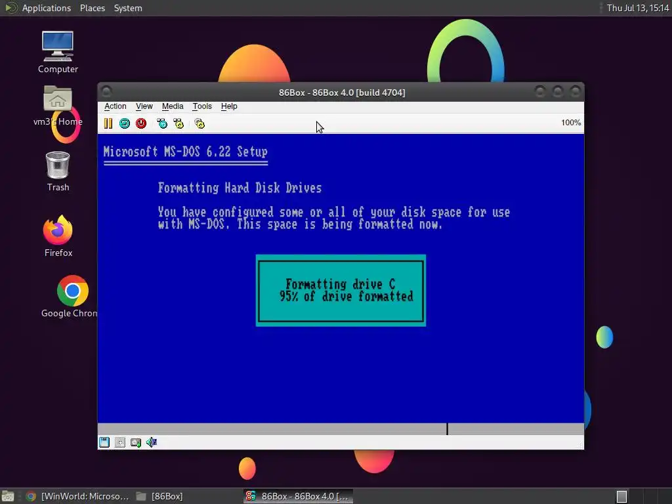Switch to WinWorld Chrome taskbar window
The width and height of the screenshot is (672, 504).
click(77, 496)
